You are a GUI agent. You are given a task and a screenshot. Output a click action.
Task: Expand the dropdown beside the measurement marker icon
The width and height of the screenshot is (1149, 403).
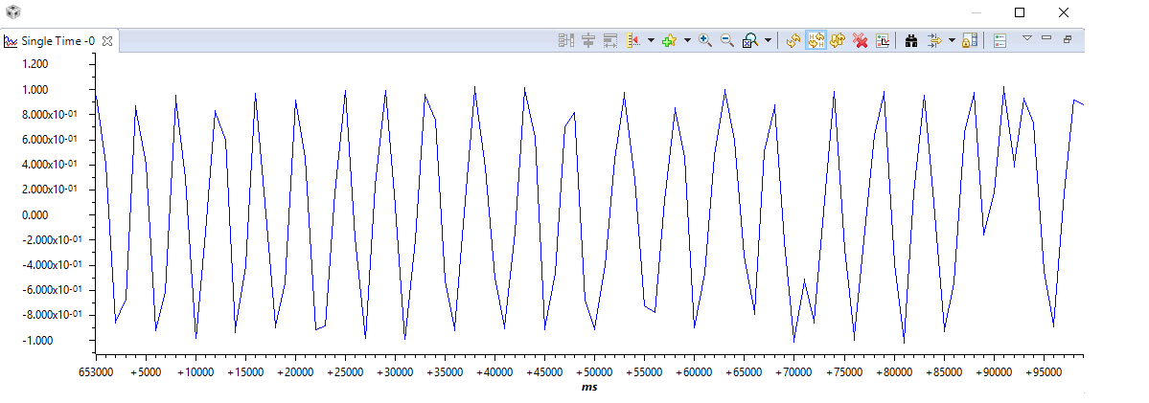coord(651,41)
